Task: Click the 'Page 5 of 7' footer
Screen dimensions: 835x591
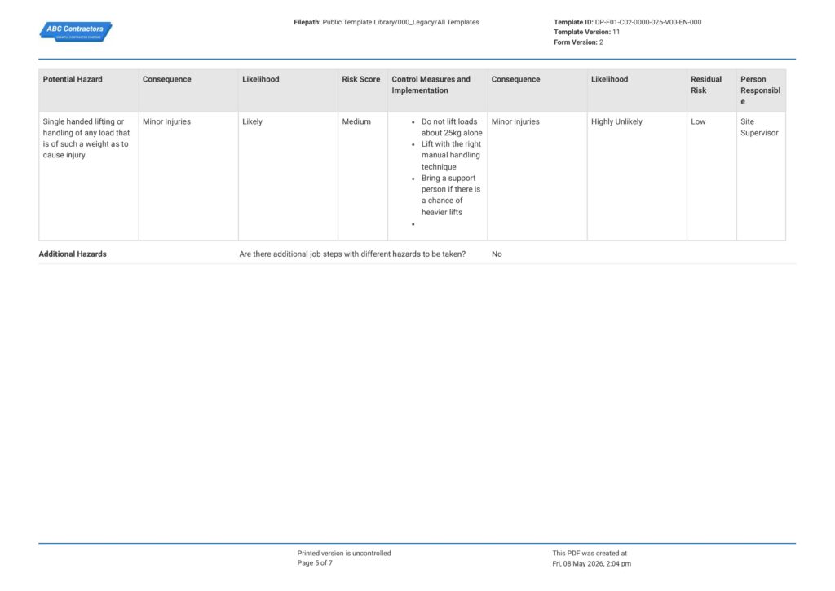Action: pos(315,562)
